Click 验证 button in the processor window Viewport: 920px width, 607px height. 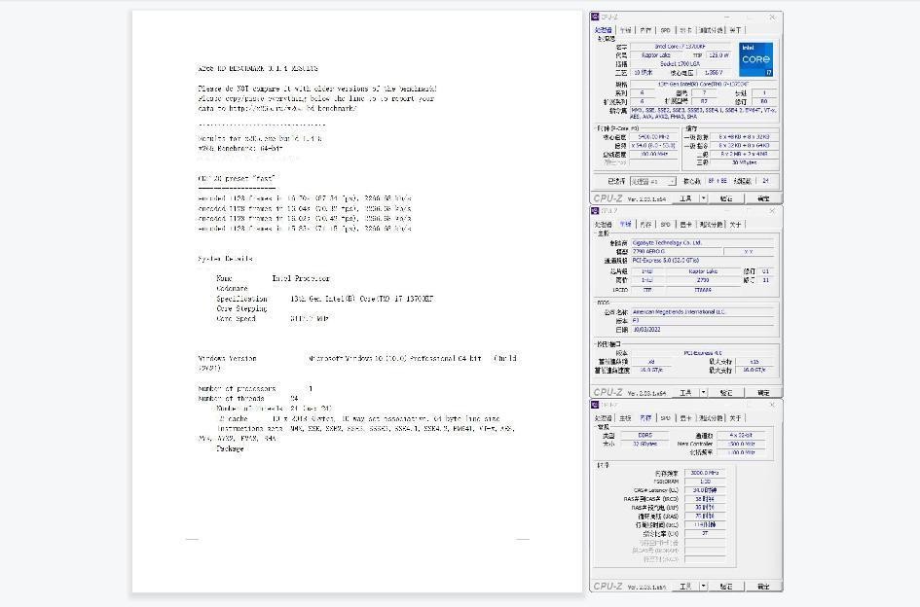[x=726, y=198]
